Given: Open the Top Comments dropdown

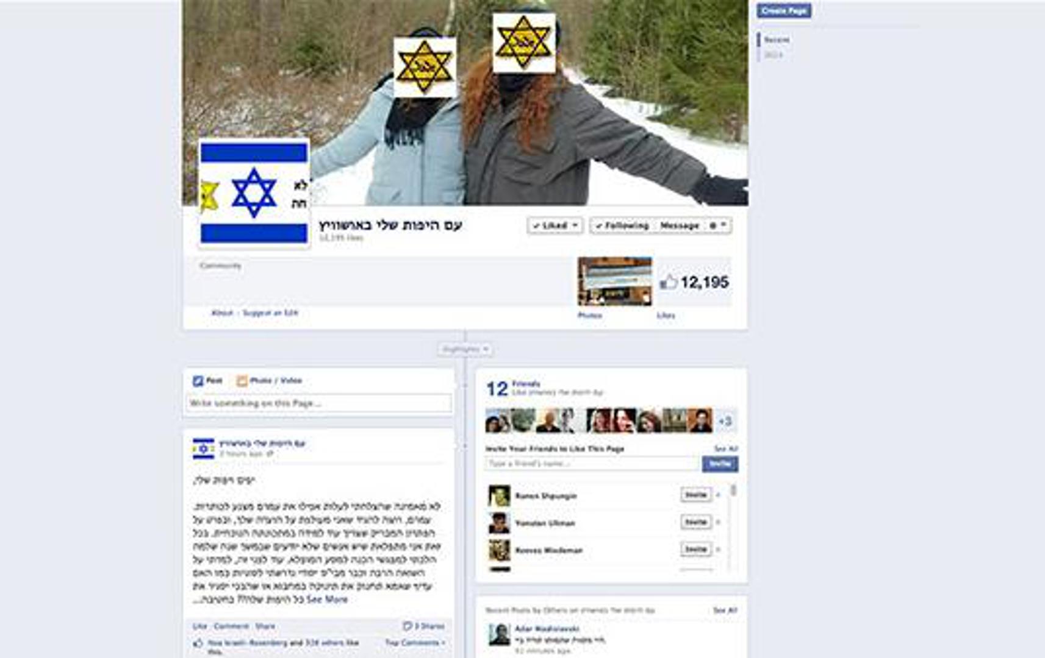Looking at the screenshot, I should (x=415, y=643).
